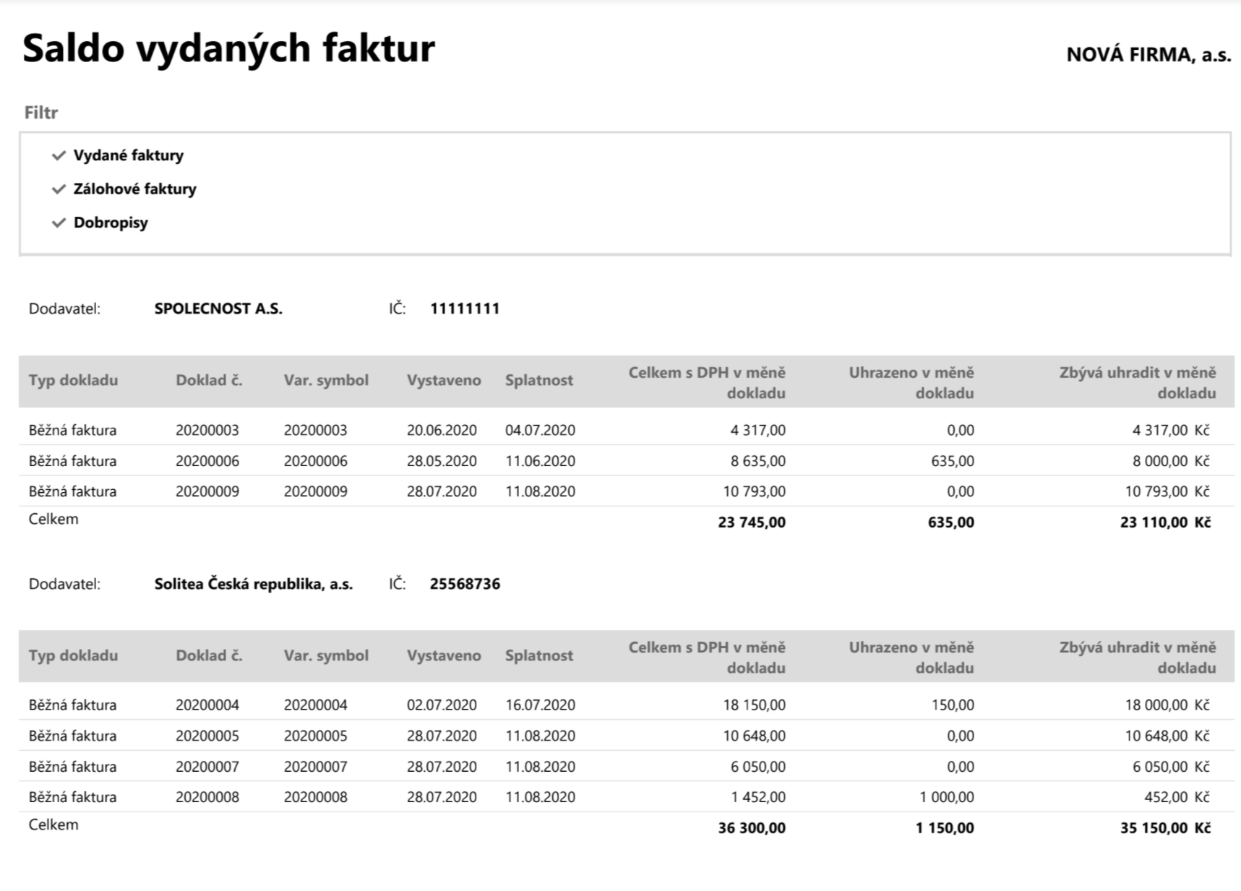Click issue date 20.06.2020
This screenshot has width=1241, height=891.
[x=442, y=430]
